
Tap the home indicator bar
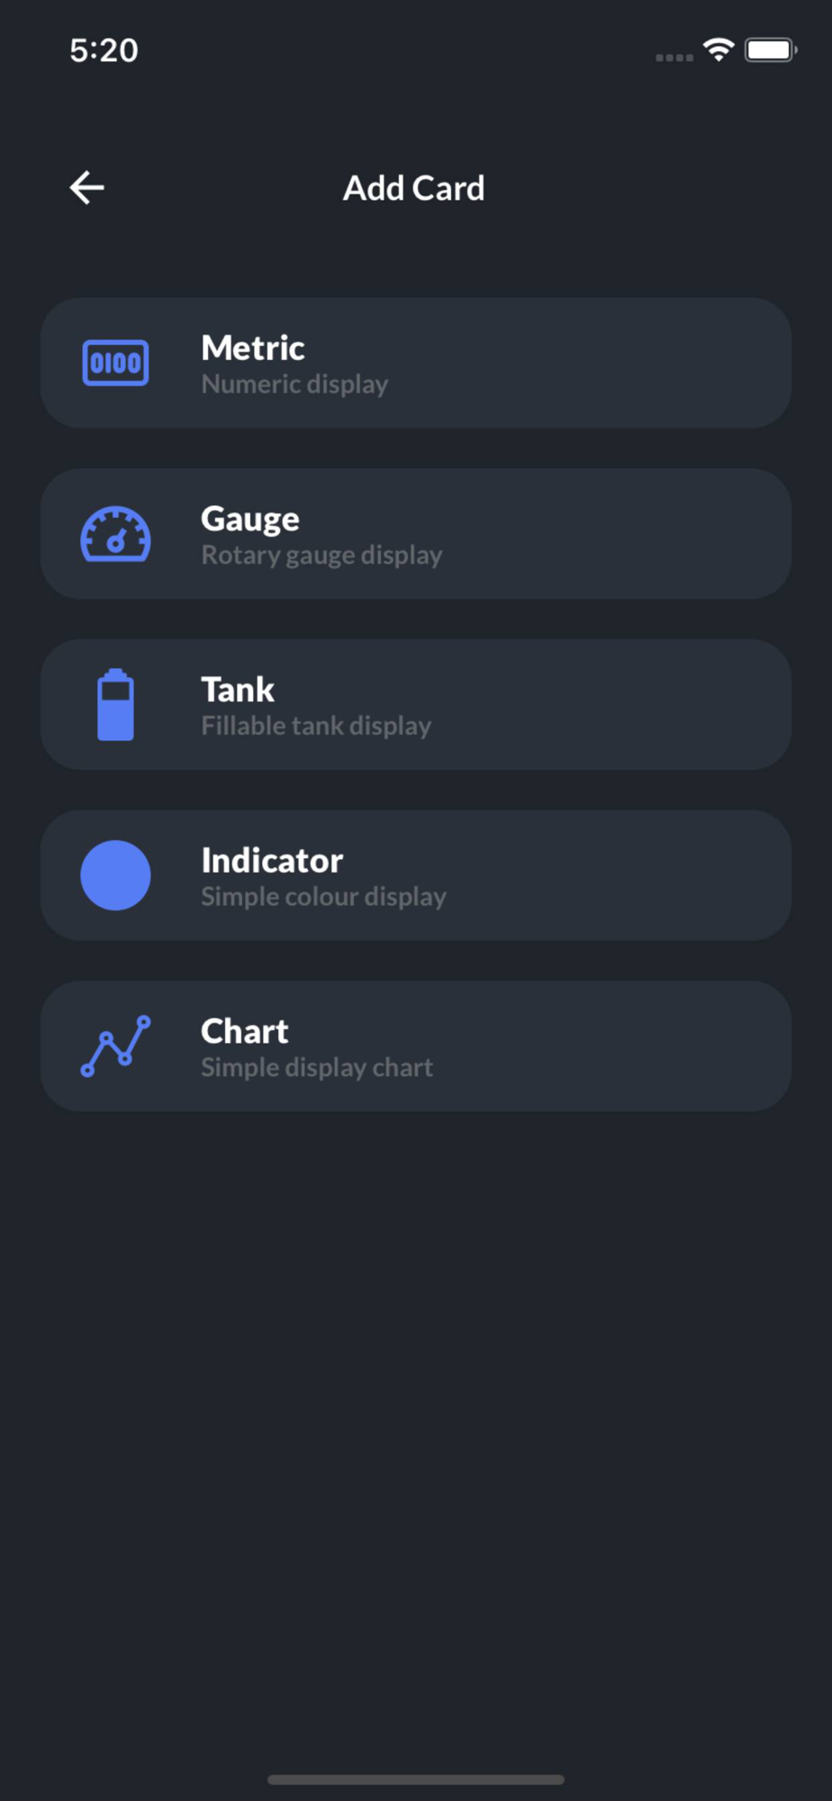coord(416,1779)
